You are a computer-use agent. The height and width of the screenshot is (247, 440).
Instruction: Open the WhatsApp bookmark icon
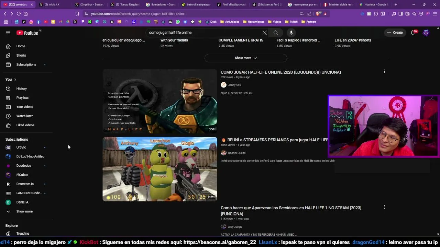[x=178, y=22]
